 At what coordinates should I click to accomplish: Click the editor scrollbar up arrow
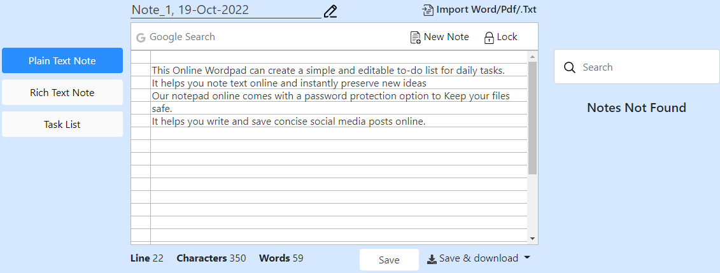[x=533, y=57]
